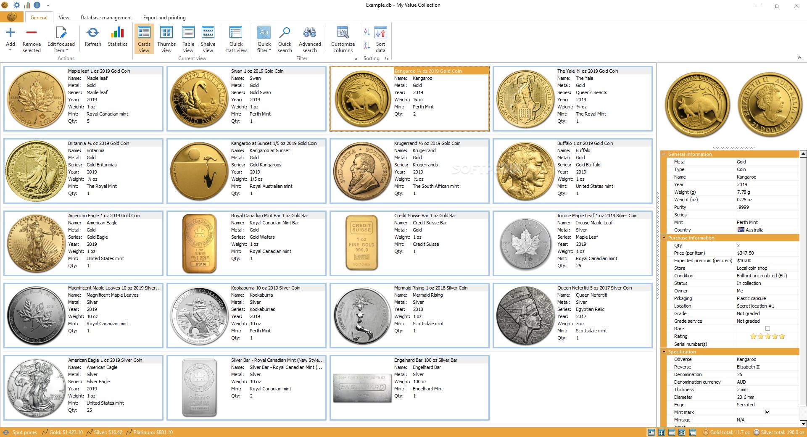Open quick access toolbar customize arrow

click(48, 5)
